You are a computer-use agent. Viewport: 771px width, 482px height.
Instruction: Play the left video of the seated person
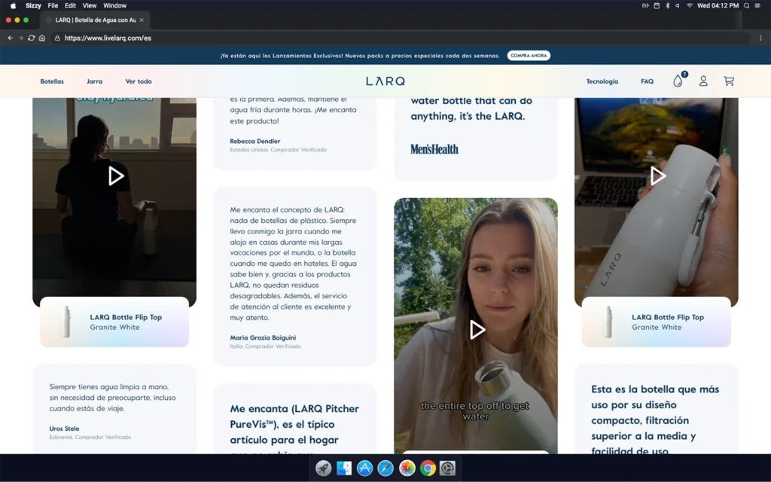pyautogui.click(x=115, y=176)
